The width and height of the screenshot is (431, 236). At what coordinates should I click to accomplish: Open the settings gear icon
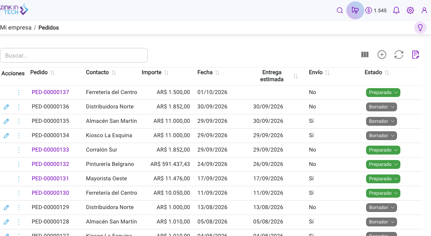[x=410, y=10]
